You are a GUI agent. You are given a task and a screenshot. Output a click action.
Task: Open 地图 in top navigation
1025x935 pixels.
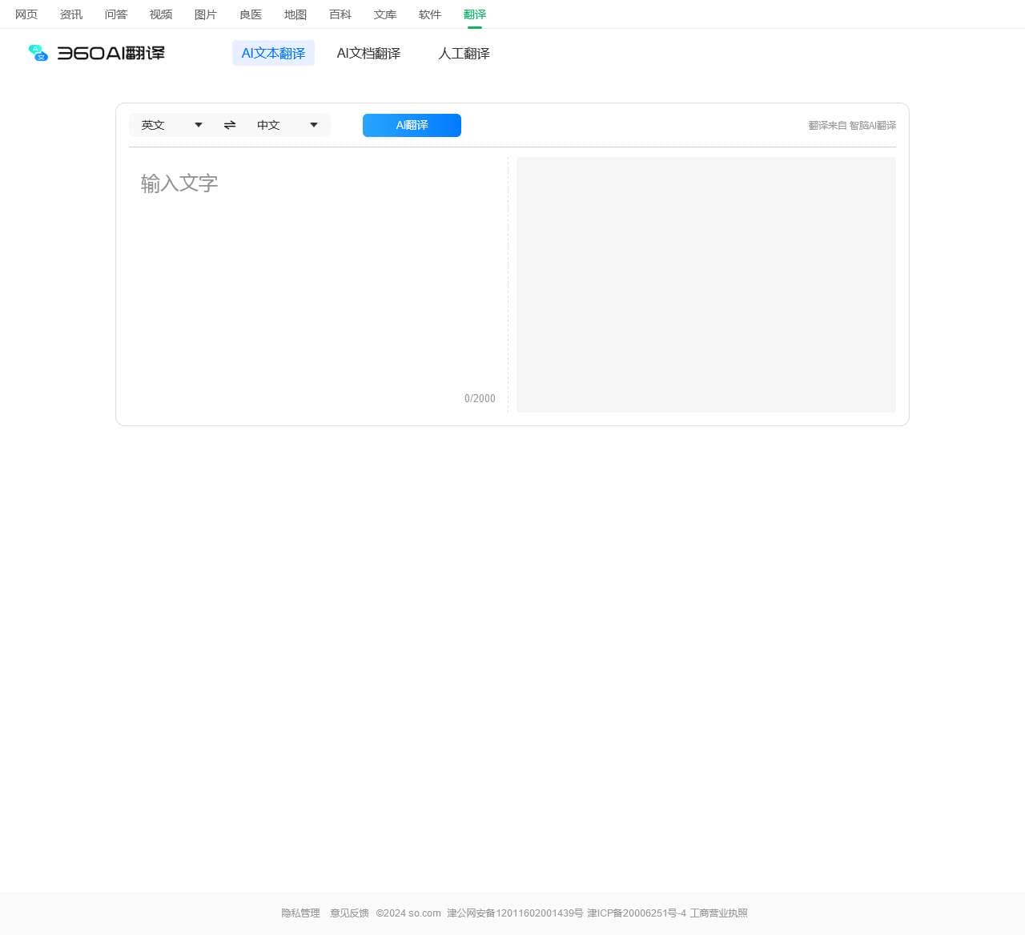[x=295, y=14]
